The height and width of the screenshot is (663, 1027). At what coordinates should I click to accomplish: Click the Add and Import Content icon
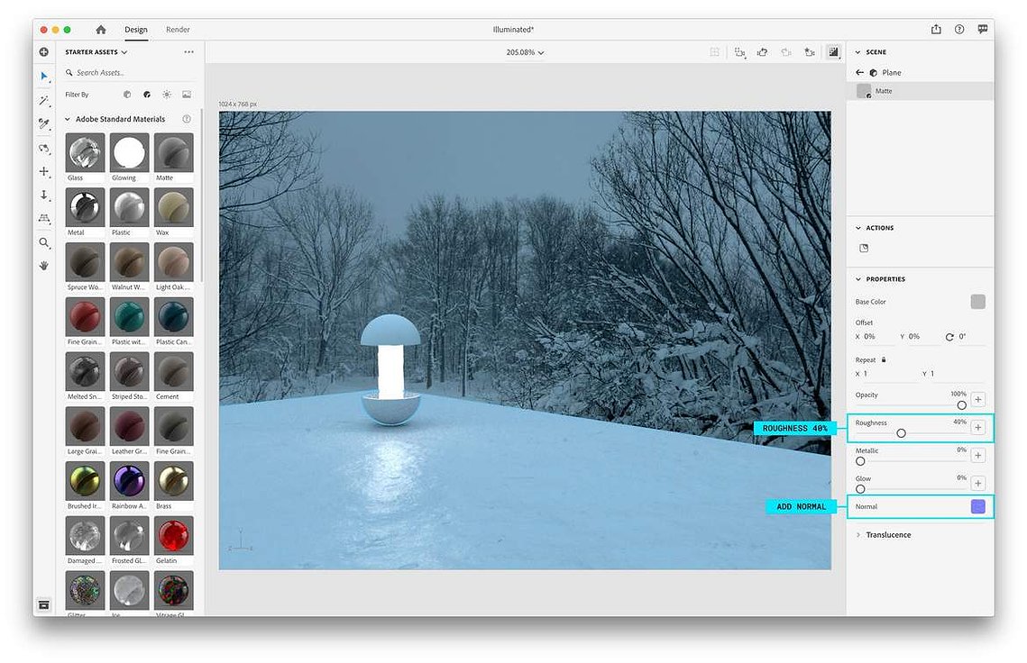coord(44,51)
